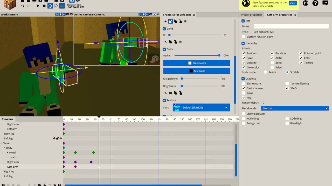Paste keyframe values icon above Bend
This screenshot has height=186, width=332.
point(180,21)
